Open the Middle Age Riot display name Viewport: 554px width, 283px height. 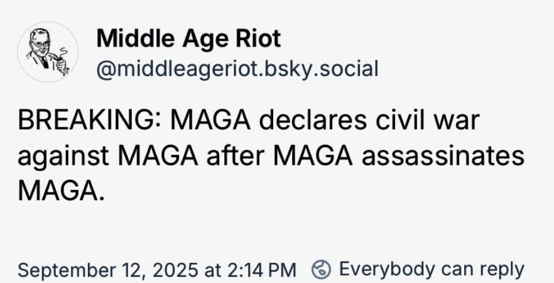[x=188, y=40]
